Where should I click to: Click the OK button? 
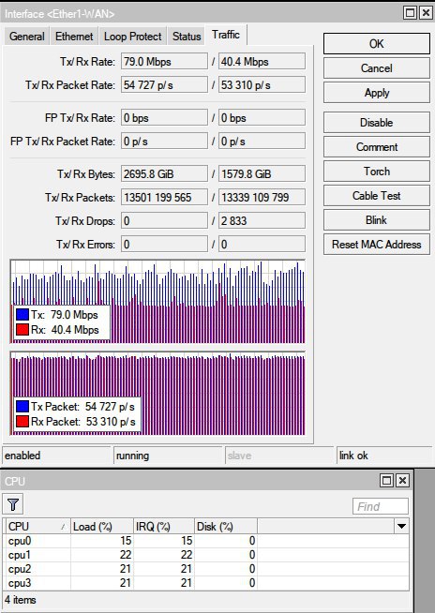tap(376, 43)
